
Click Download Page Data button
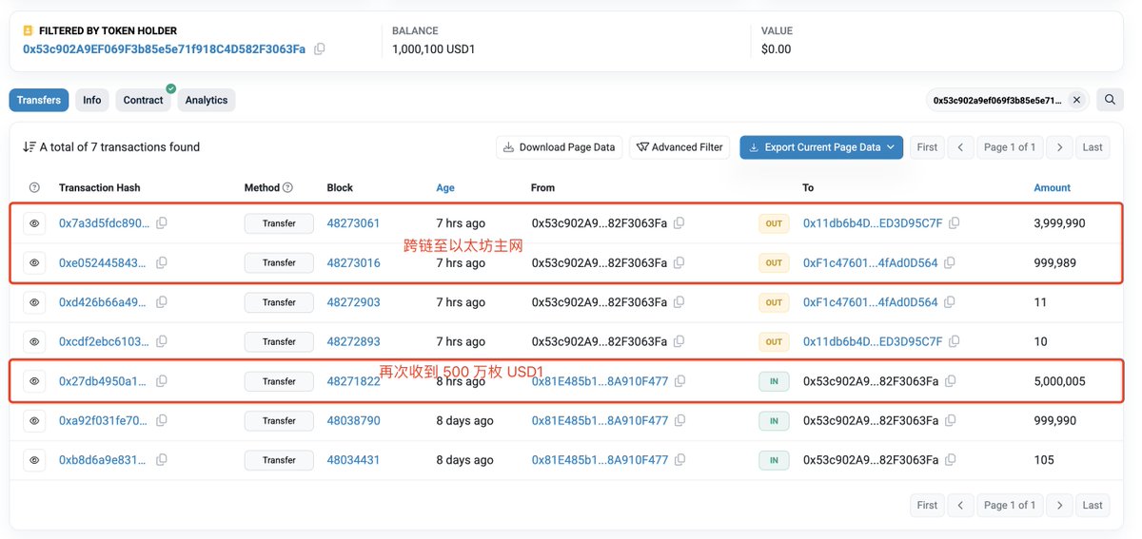coord(560,147)
